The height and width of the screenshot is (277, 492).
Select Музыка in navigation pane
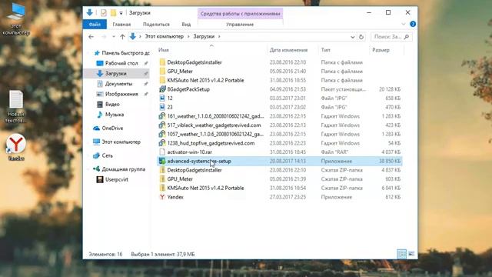tap(110, 115)
